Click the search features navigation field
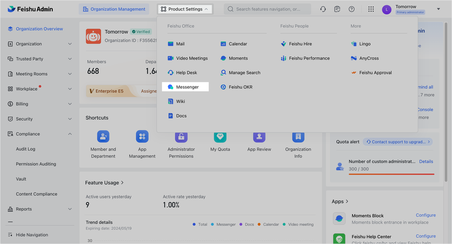This screenshot has height=244, width=452. [267, 9]
